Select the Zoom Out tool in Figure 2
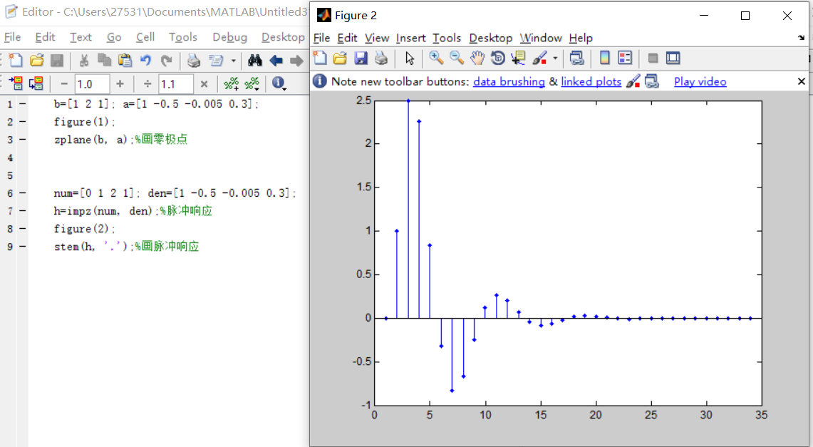Viewport: 813px width, 447px height. 457,58
